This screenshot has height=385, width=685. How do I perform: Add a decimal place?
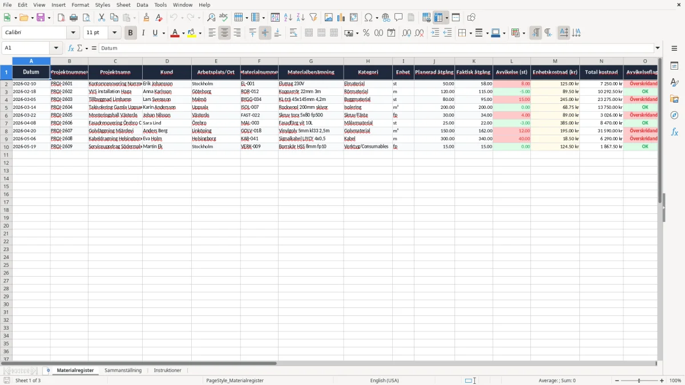(406, 33)
